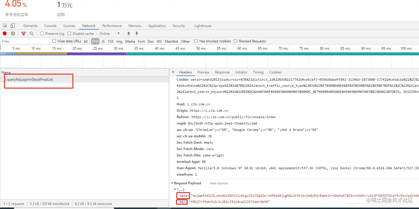Click the Host header z.cib.com.cn value
The height and width of the screenshot is (209, 419).
pyautogui.click(x=198, y=104)
